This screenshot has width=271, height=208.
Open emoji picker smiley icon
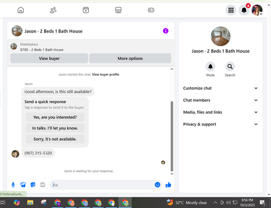[x=158, y=185]
